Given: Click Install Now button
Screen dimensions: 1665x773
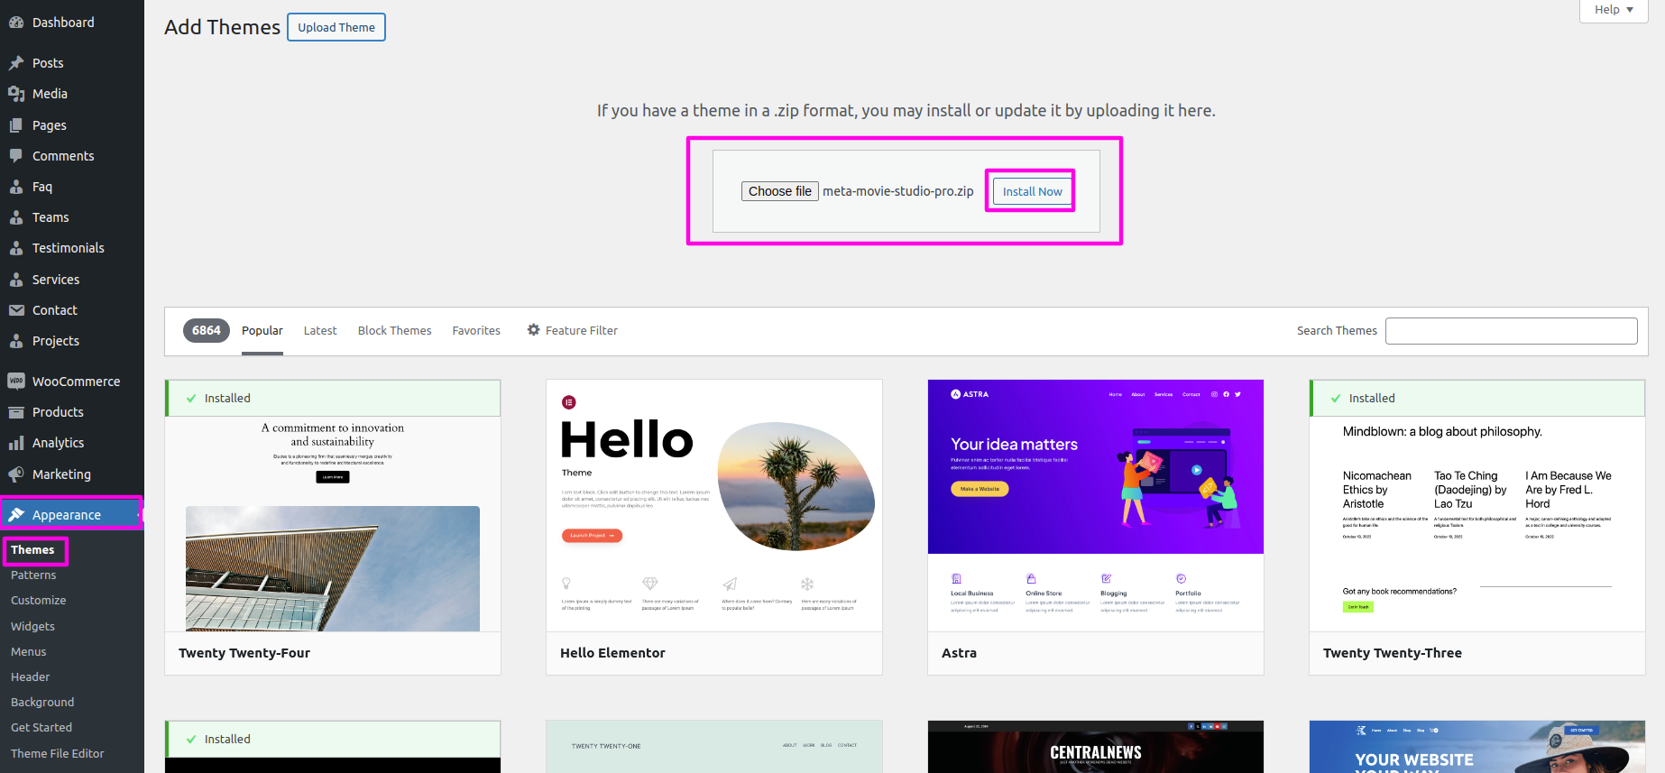Looking at the screenshot, I should pos(1033,191).
